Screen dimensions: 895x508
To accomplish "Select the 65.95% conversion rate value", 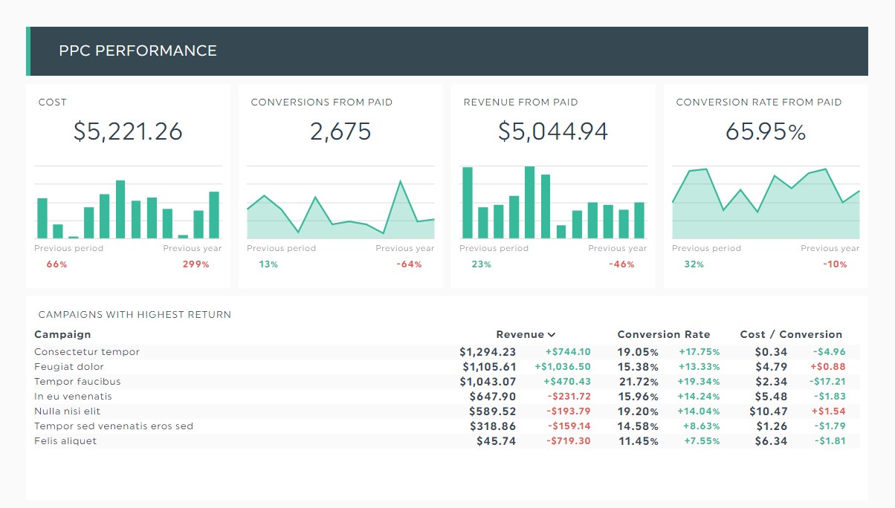I will tap(766, 131).
